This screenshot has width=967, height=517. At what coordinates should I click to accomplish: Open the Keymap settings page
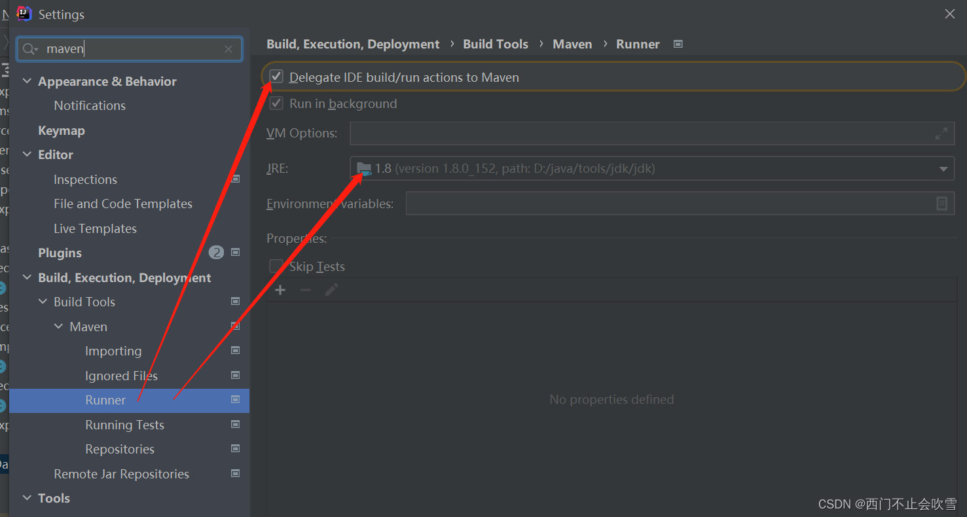pyautogui.click(x=62, y=130)
